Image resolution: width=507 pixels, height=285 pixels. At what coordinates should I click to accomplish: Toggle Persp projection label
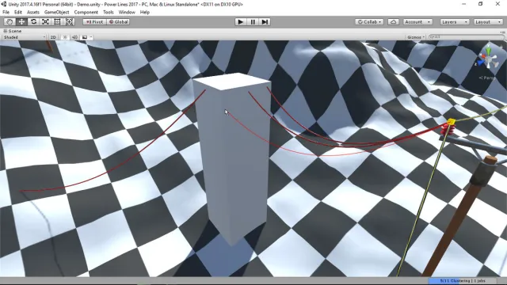[487, 78]
